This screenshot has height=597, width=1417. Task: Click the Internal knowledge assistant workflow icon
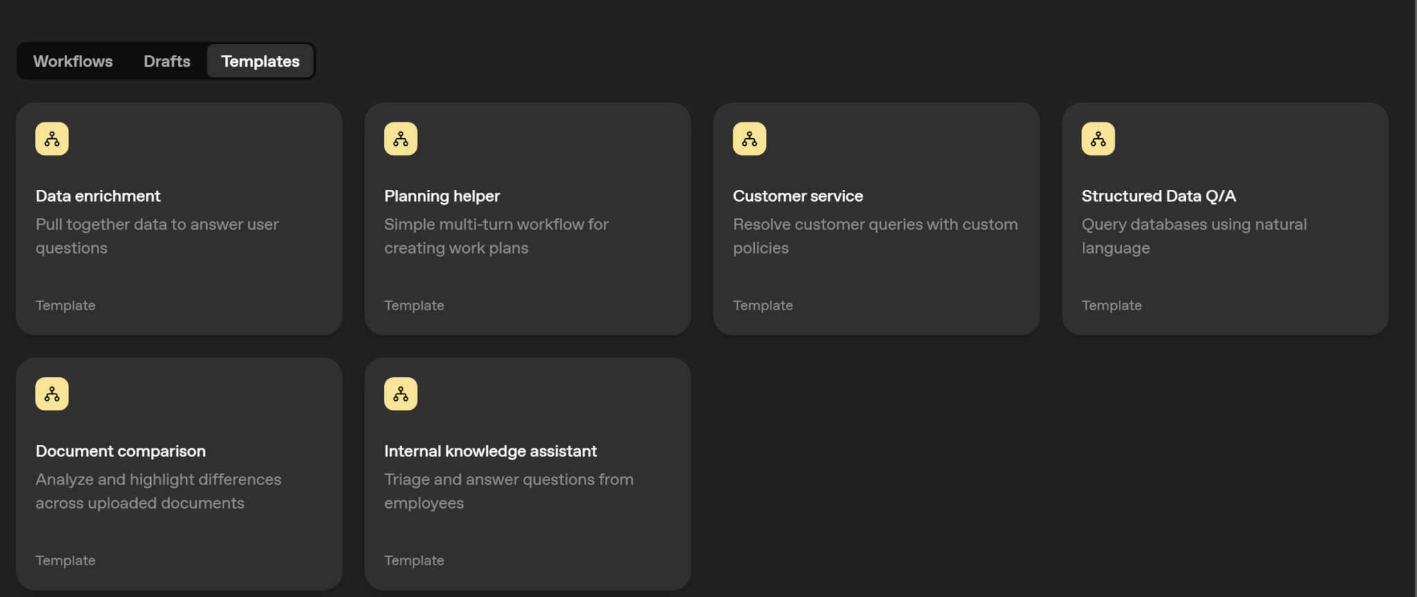401,394
